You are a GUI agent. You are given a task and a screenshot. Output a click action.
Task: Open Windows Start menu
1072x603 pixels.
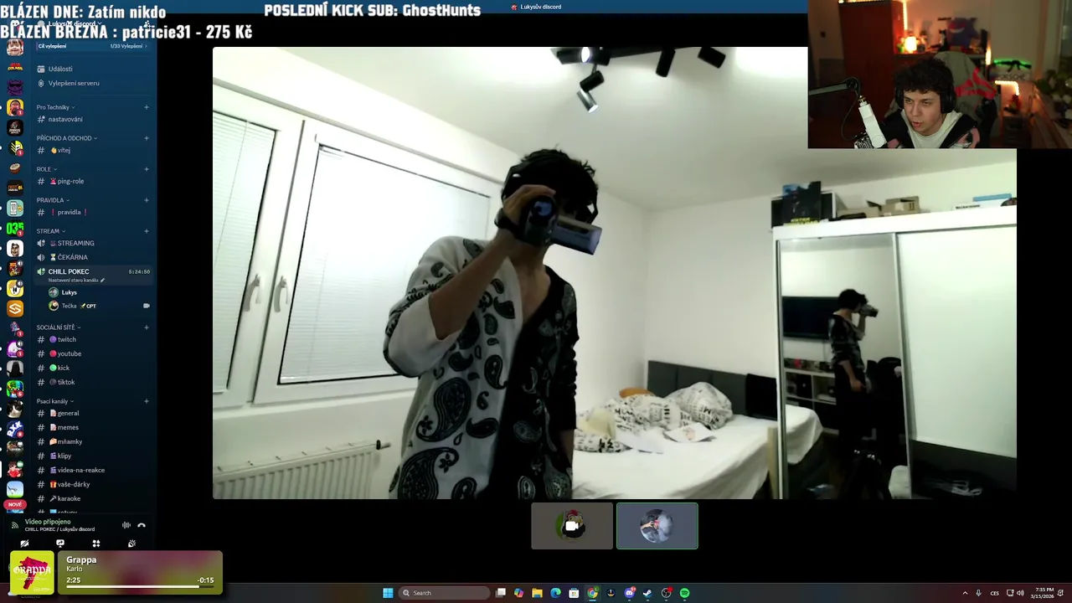388,593
